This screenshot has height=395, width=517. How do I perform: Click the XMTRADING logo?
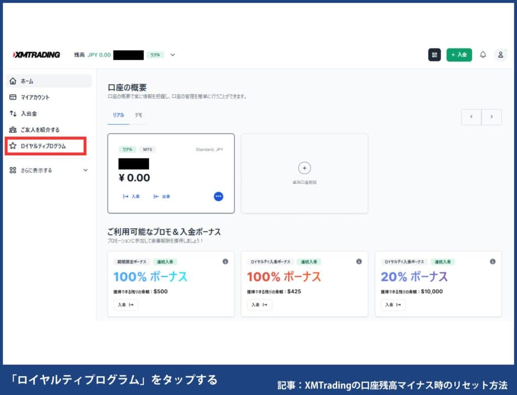pyautogui.click(x=36, y=54)
